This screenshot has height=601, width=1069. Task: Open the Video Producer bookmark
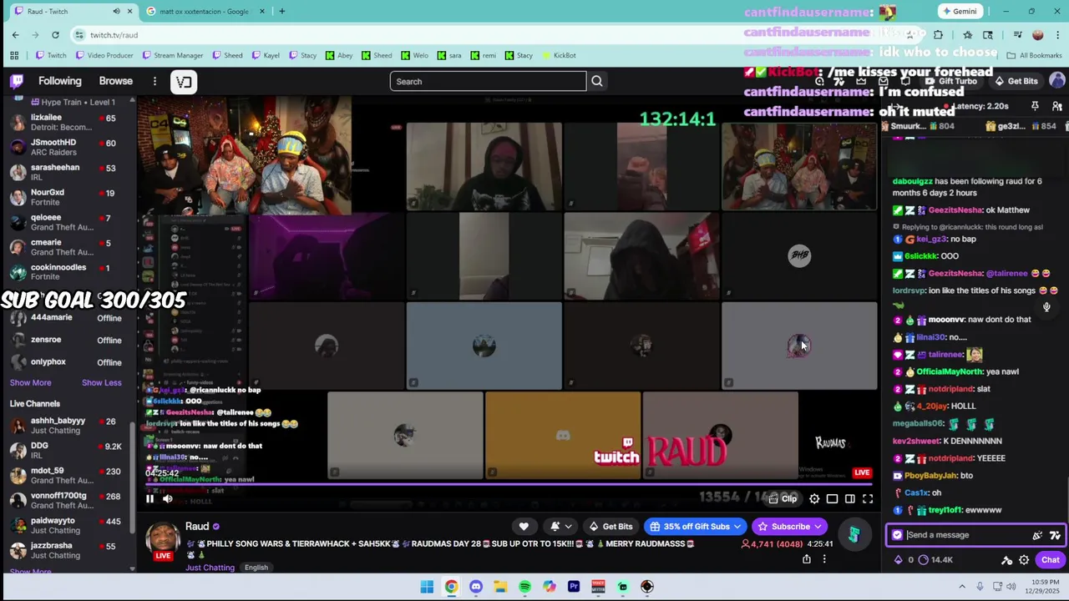[104, 55]
